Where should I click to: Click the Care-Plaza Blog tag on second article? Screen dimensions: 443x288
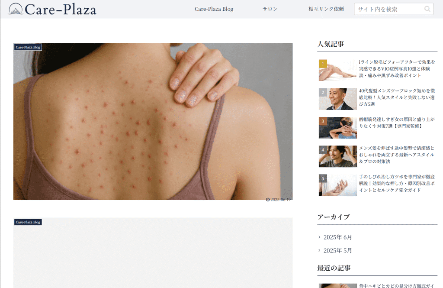28,222
